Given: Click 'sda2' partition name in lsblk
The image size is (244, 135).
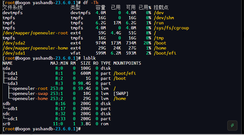Looking at the screenshot, I should (x=13, y=78).
